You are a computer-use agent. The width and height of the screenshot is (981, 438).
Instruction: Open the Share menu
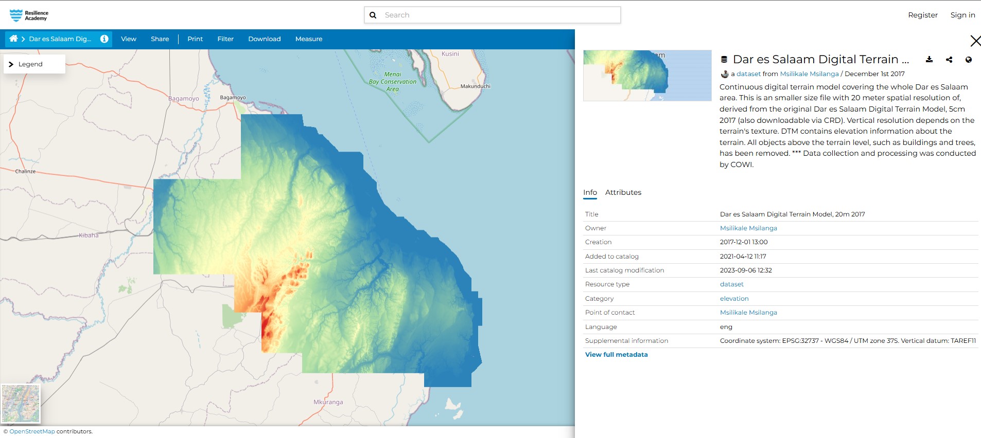point(160,39)
